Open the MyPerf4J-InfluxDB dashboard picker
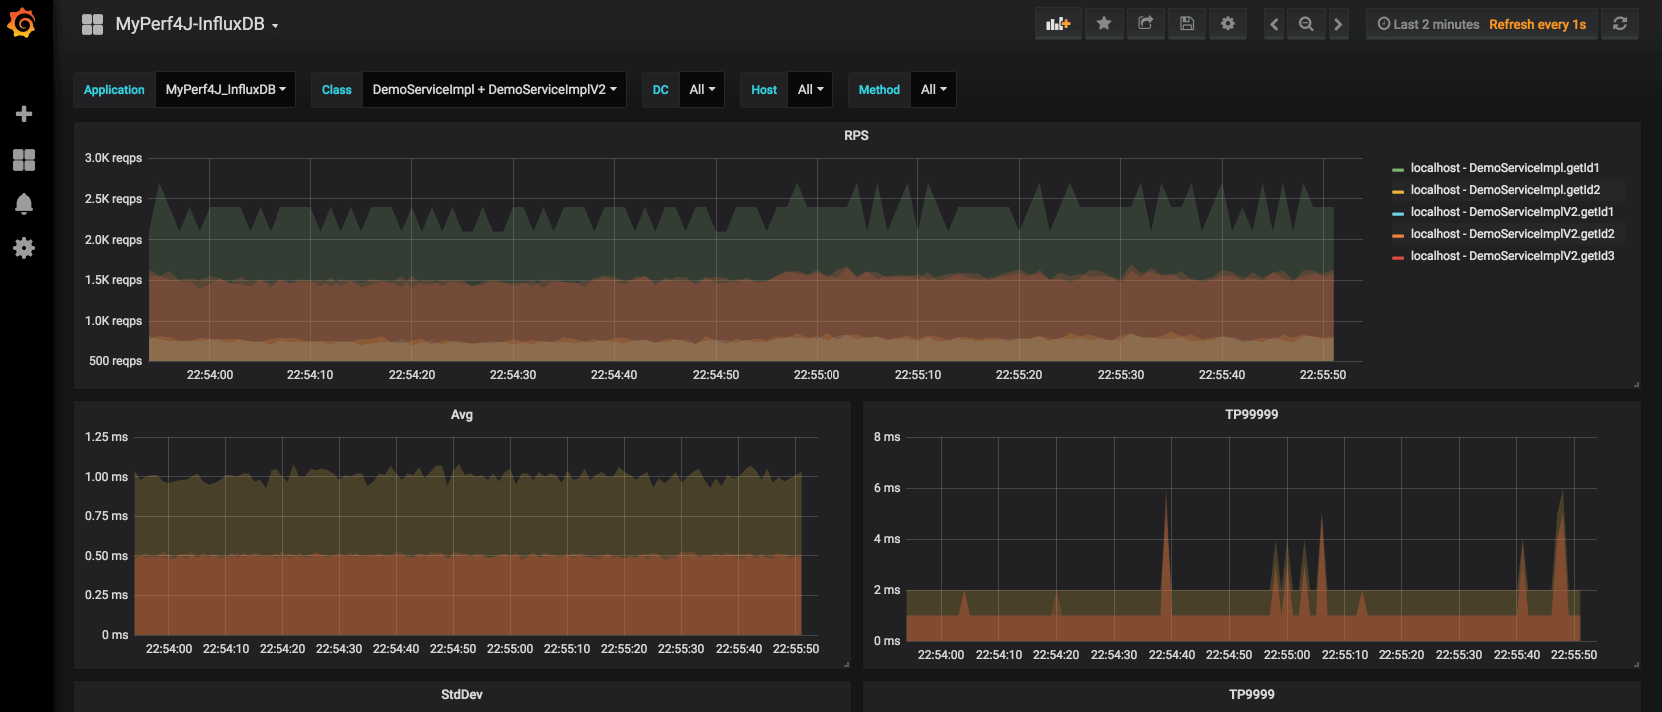Viewport: 1662px width, 712px height. [x=197, y=24]
